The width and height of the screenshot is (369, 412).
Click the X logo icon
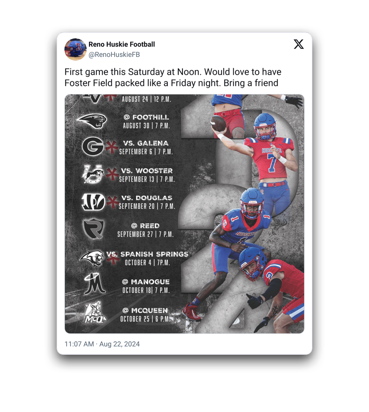coord(299,44)
